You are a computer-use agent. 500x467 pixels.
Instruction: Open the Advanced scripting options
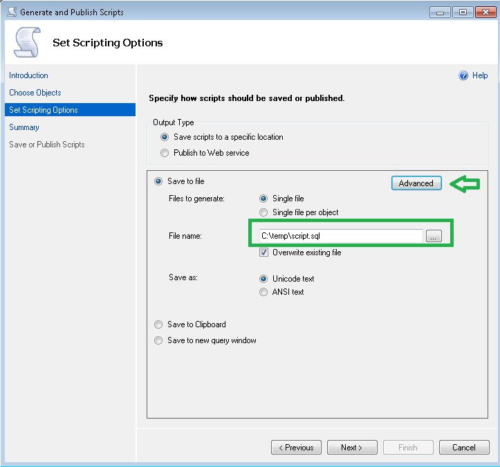[416, 183]
